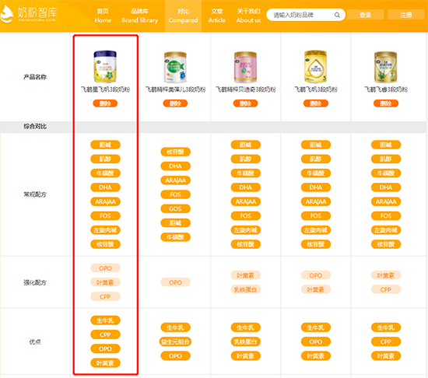
Task: Click 核苷酸 tag in the 飞睿 column
Action: (386, 244)
